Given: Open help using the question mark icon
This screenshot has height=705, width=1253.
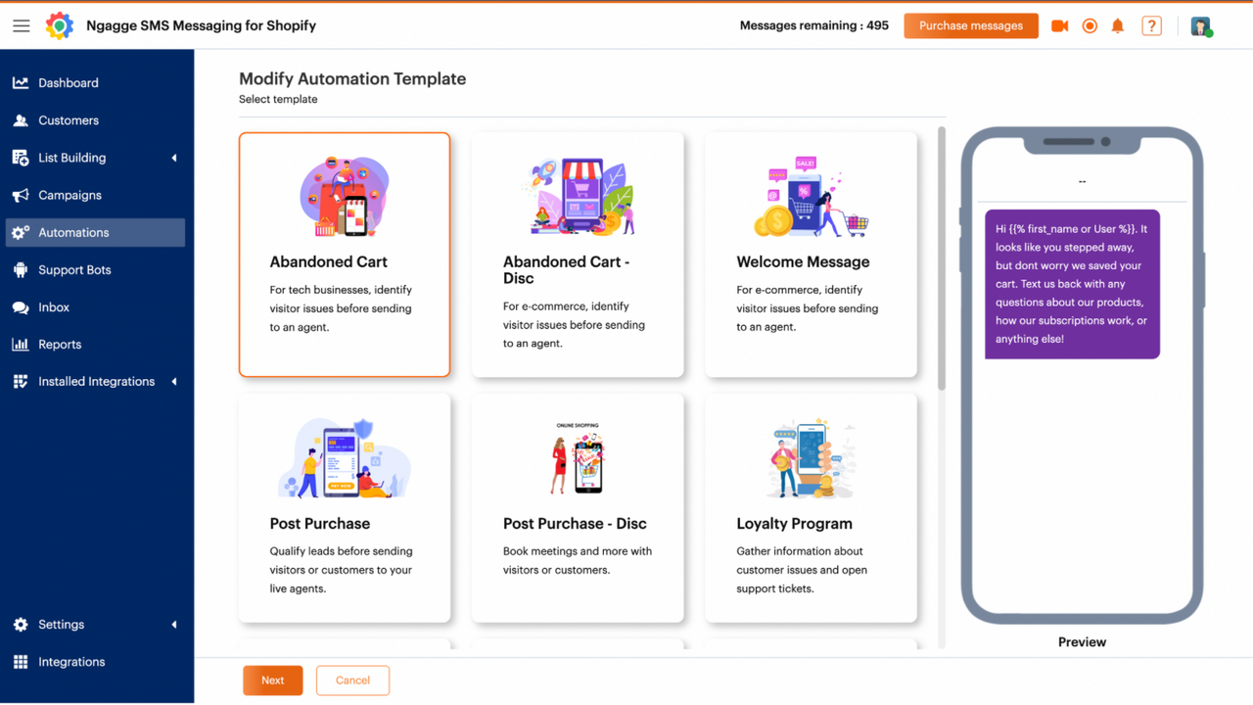Looking at the screenshot, I should point(1151,25).
